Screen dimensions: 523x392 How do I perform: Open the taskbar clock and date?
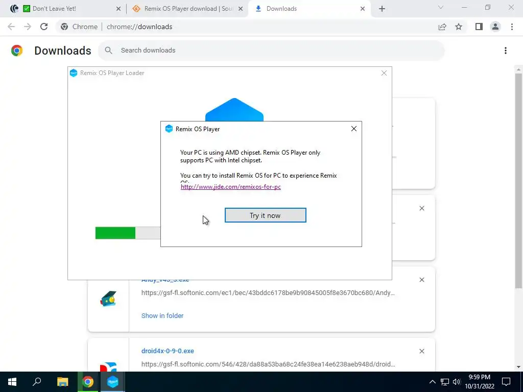click(479, 382)
